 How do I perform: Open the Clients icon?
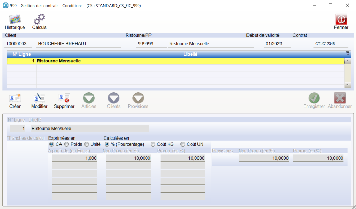click(x=114, y=98)
